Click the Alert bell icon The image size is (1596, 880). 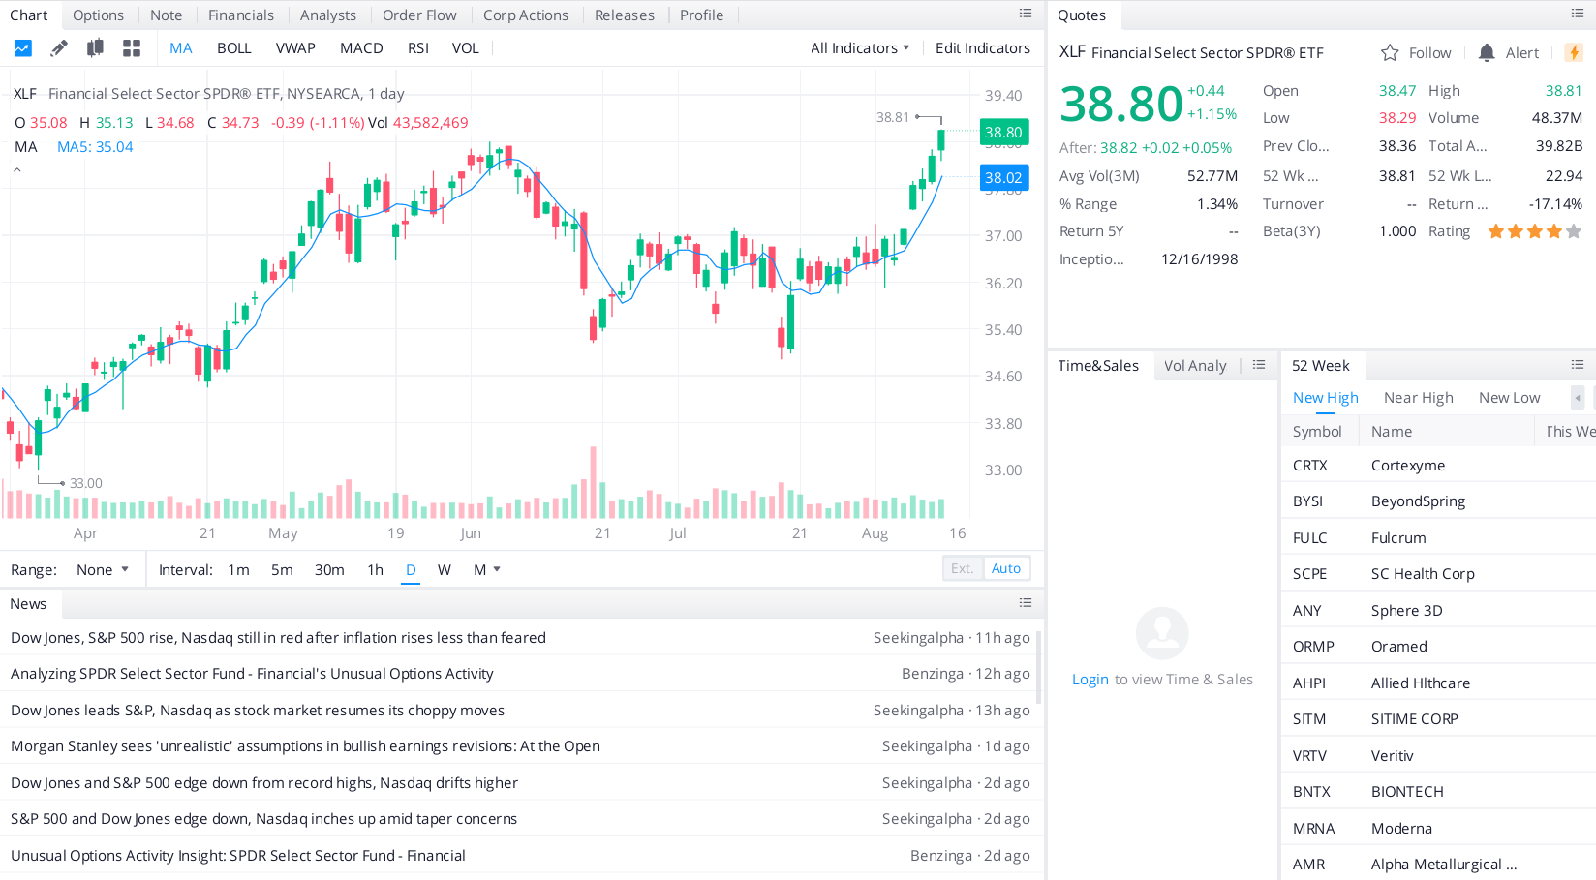pos(1487,53)
